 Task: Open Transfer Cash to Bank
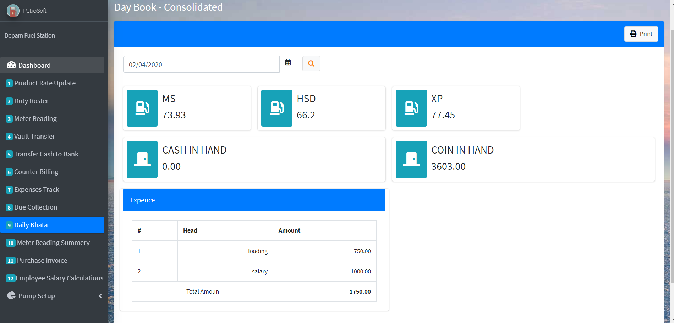46,154
